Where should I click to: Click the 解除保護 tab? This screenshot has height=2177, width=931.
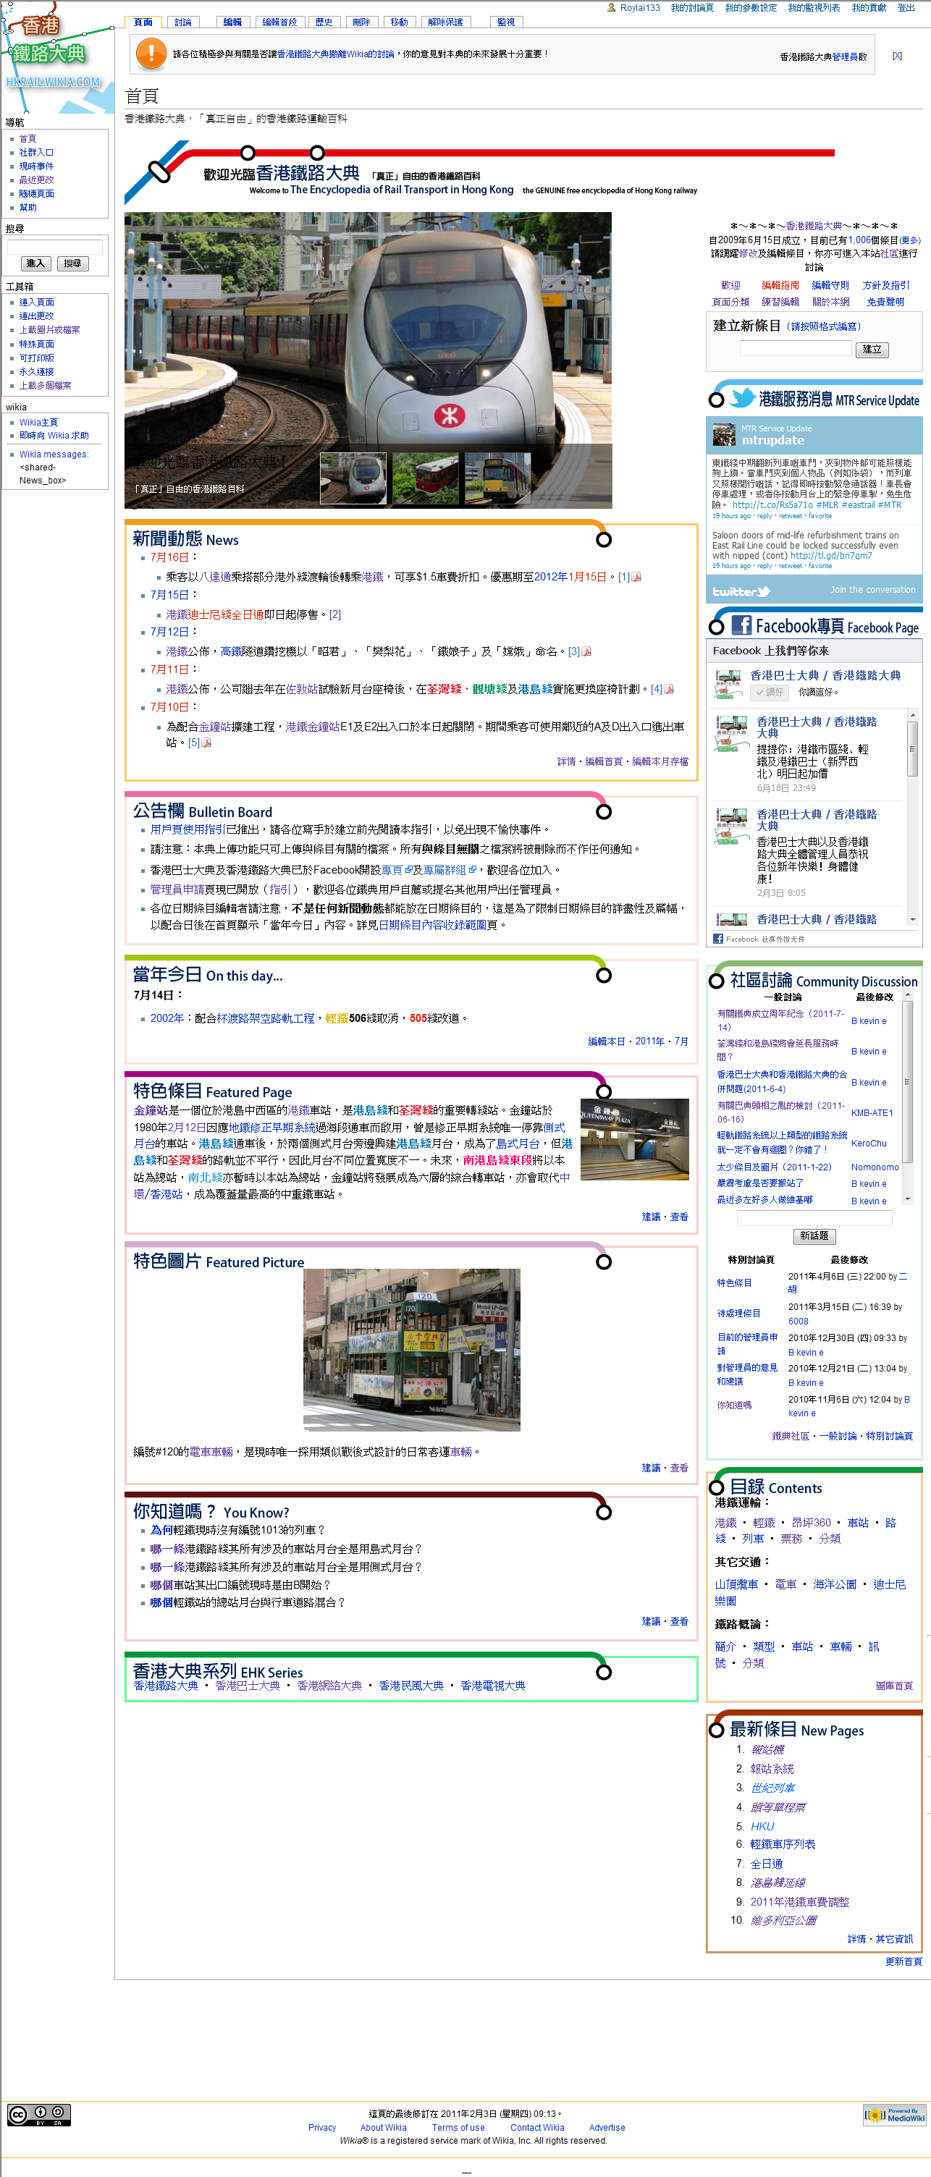coord(445,23)
